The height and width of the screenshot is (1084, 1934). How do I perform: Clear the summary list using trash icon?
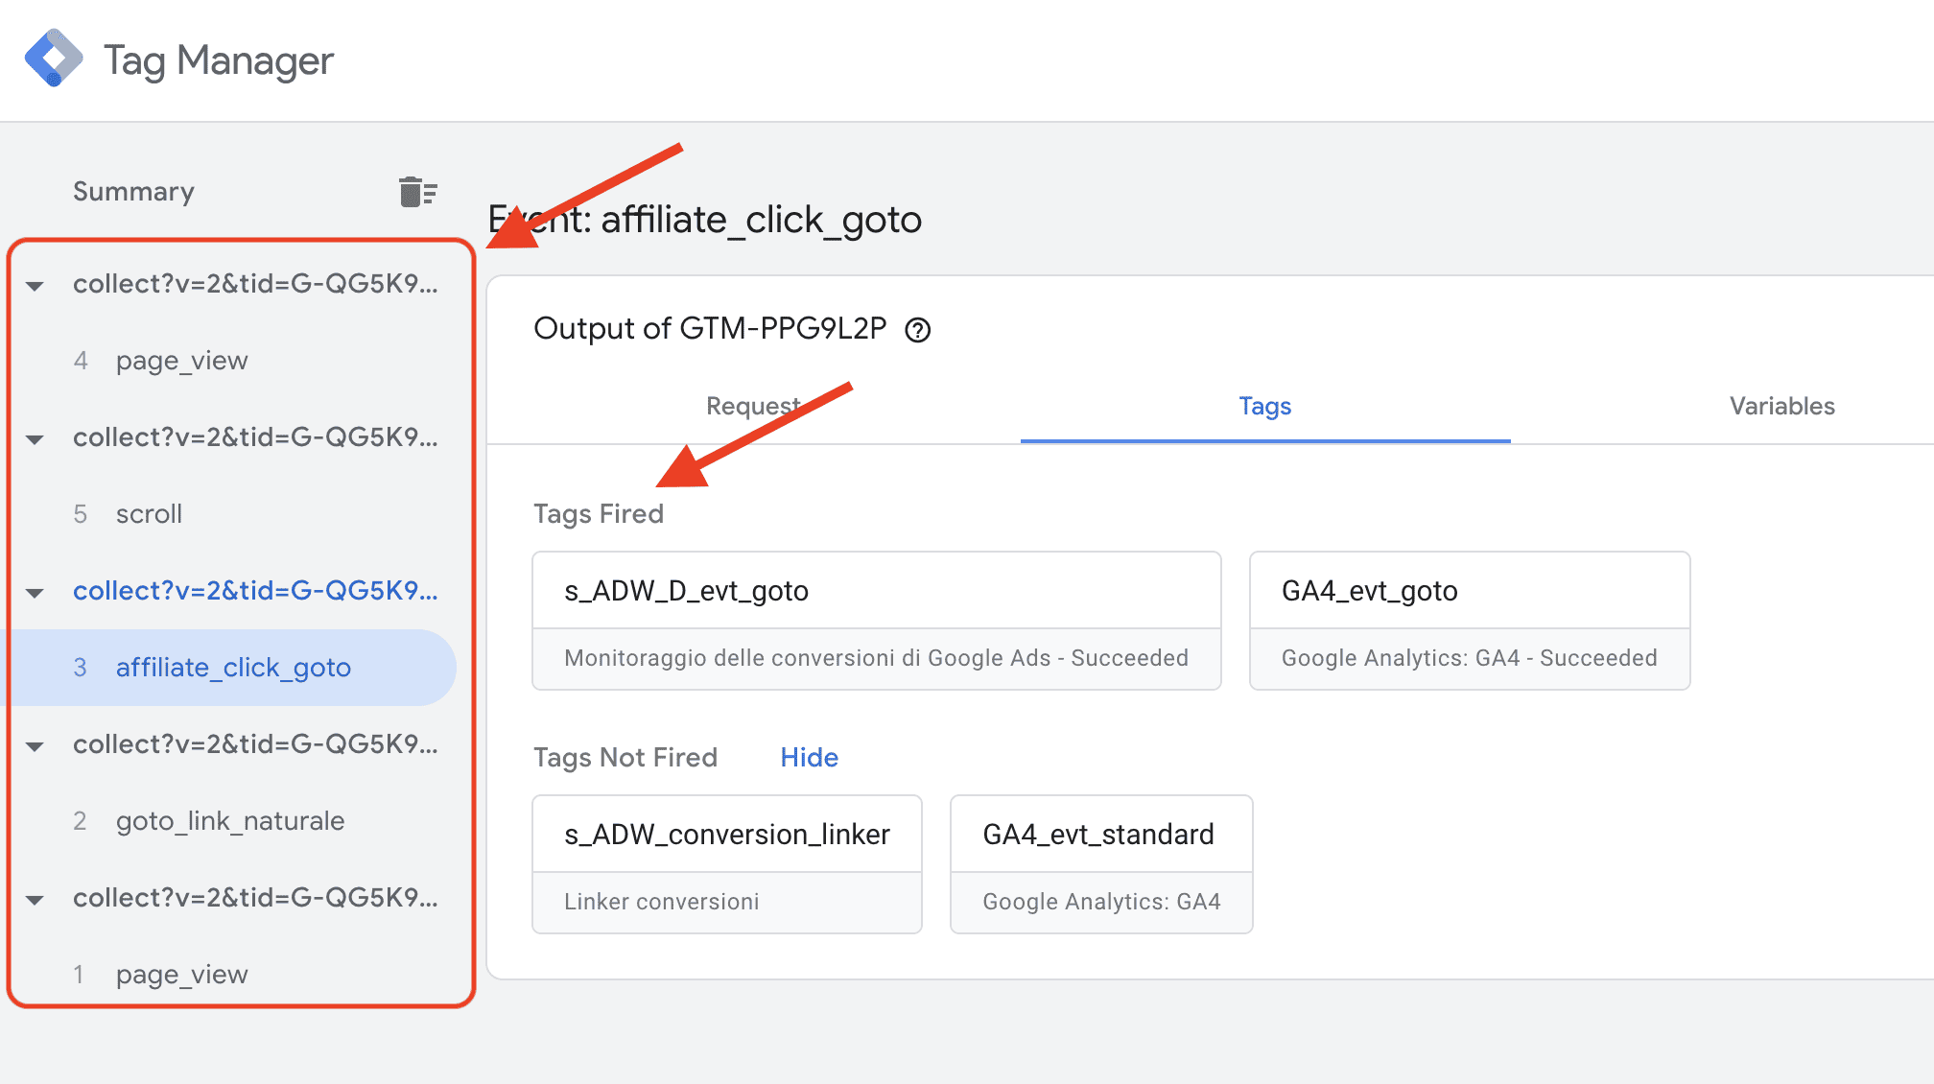(x=414, y=191)
